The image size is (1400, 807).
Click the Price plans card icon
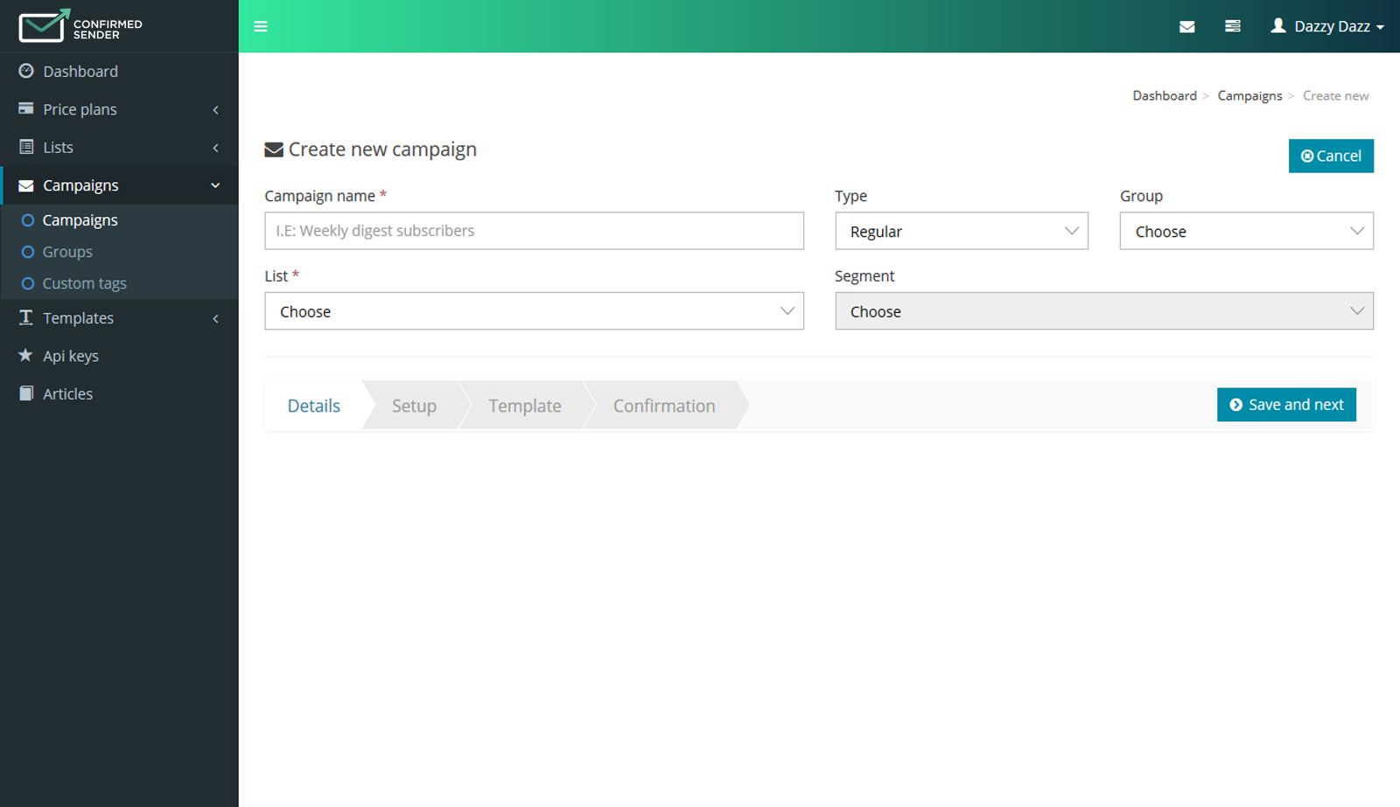26,108
